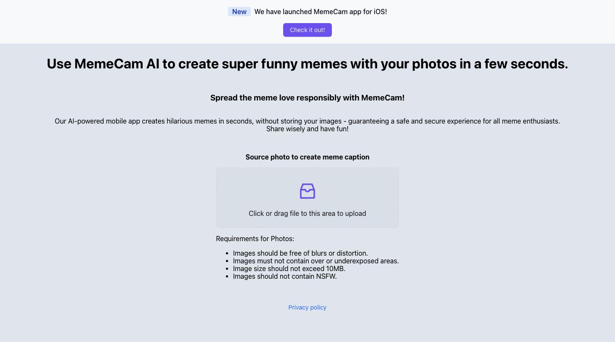Click "Click or drag file" upload text
The width and height of the screenshot is (615, 342).
pos(307,213)
